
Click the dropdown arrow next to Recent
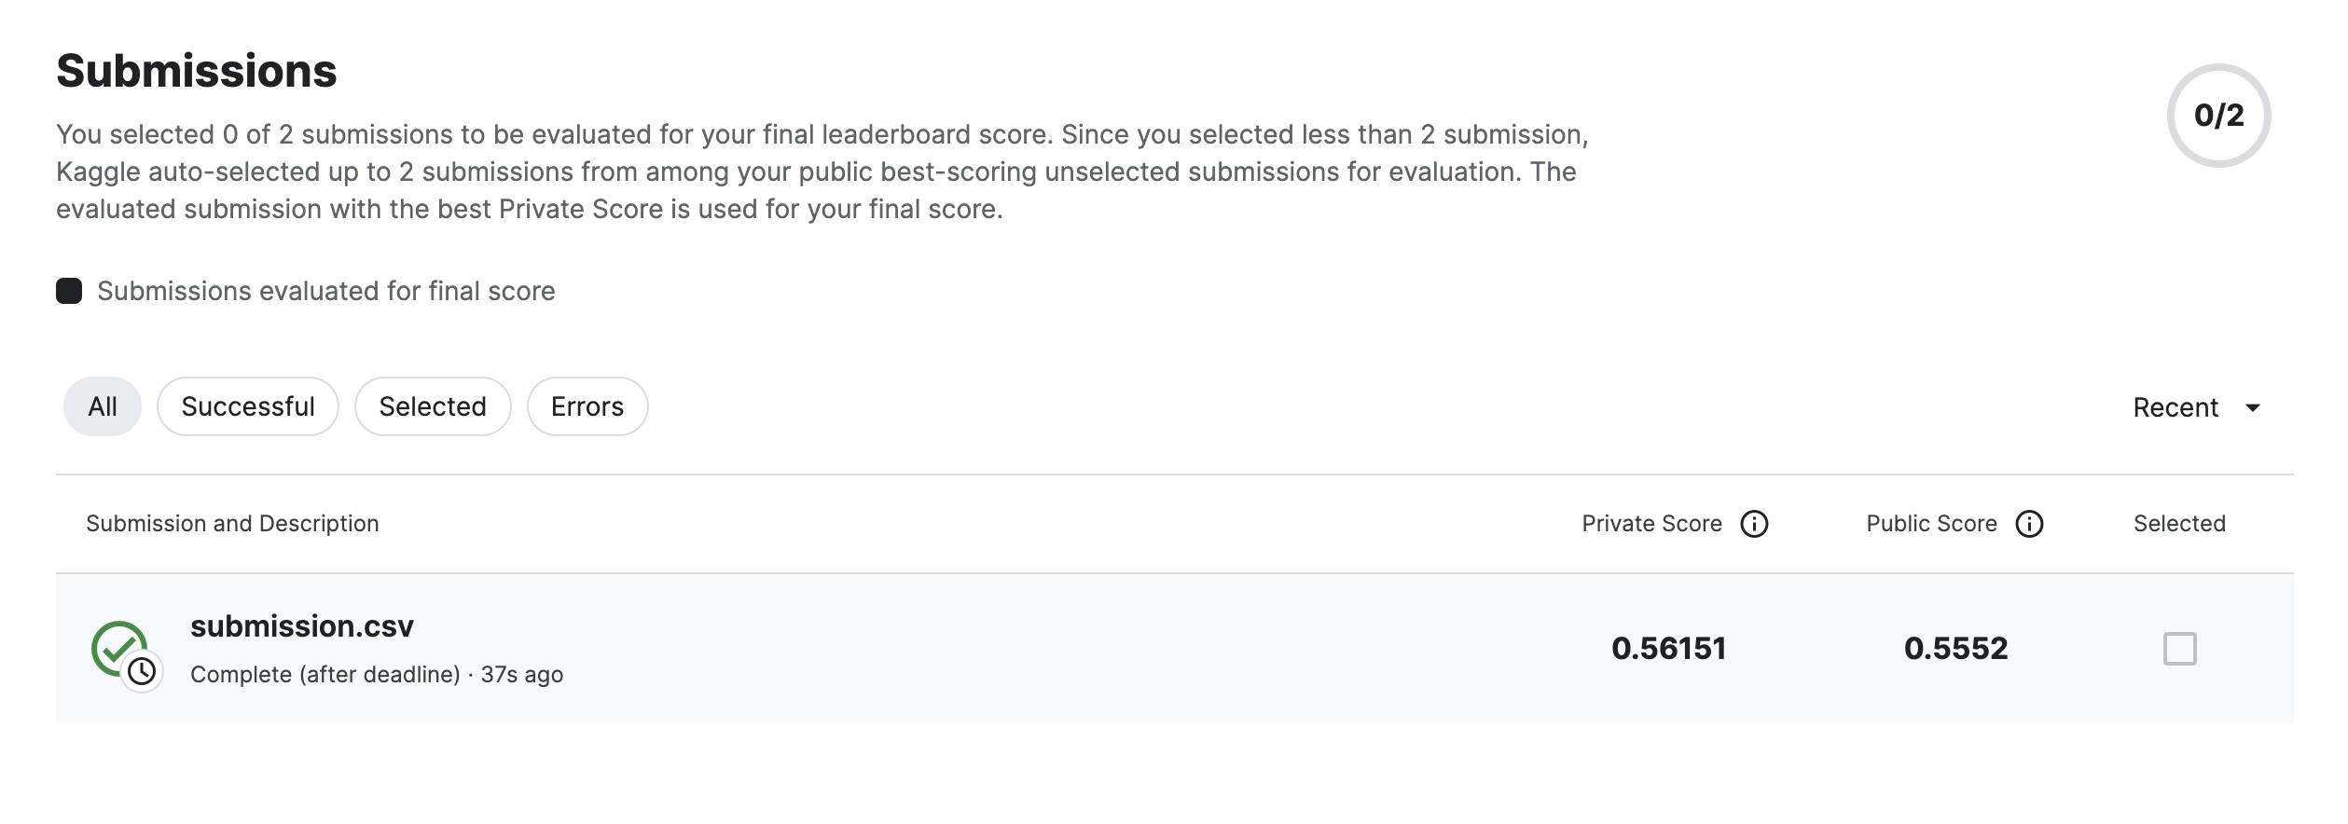[2253, 407]
